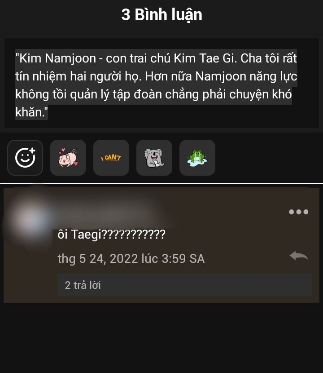Send the pink pig hearts sticker
The height and width of the screenshot is (373, 323).
(x=68, y=158)
